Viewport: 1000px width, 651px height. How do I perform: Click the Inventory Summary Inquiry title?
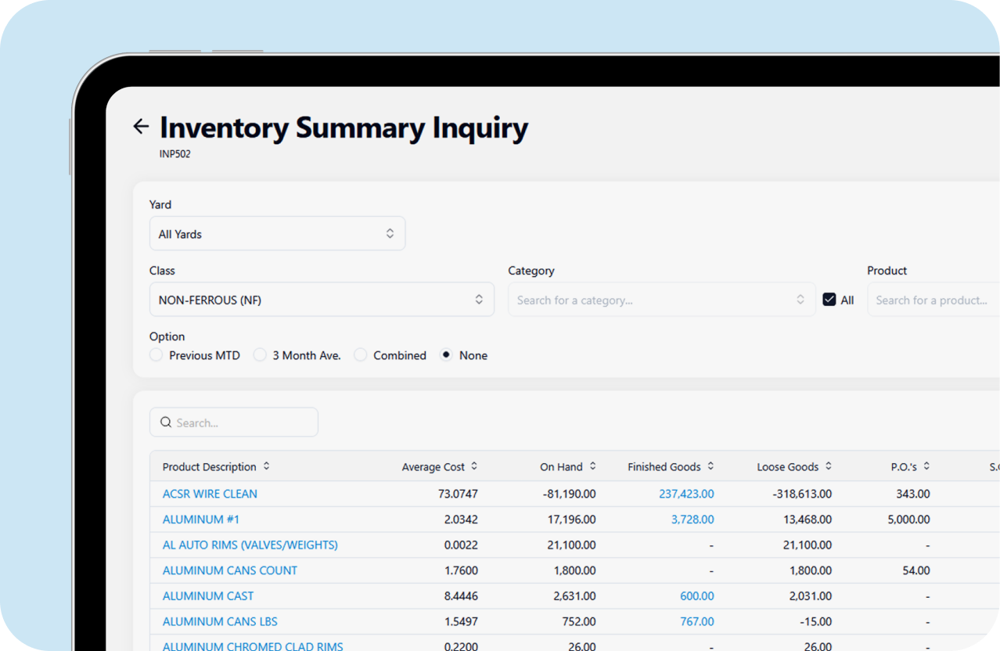(x=344, y=128)
